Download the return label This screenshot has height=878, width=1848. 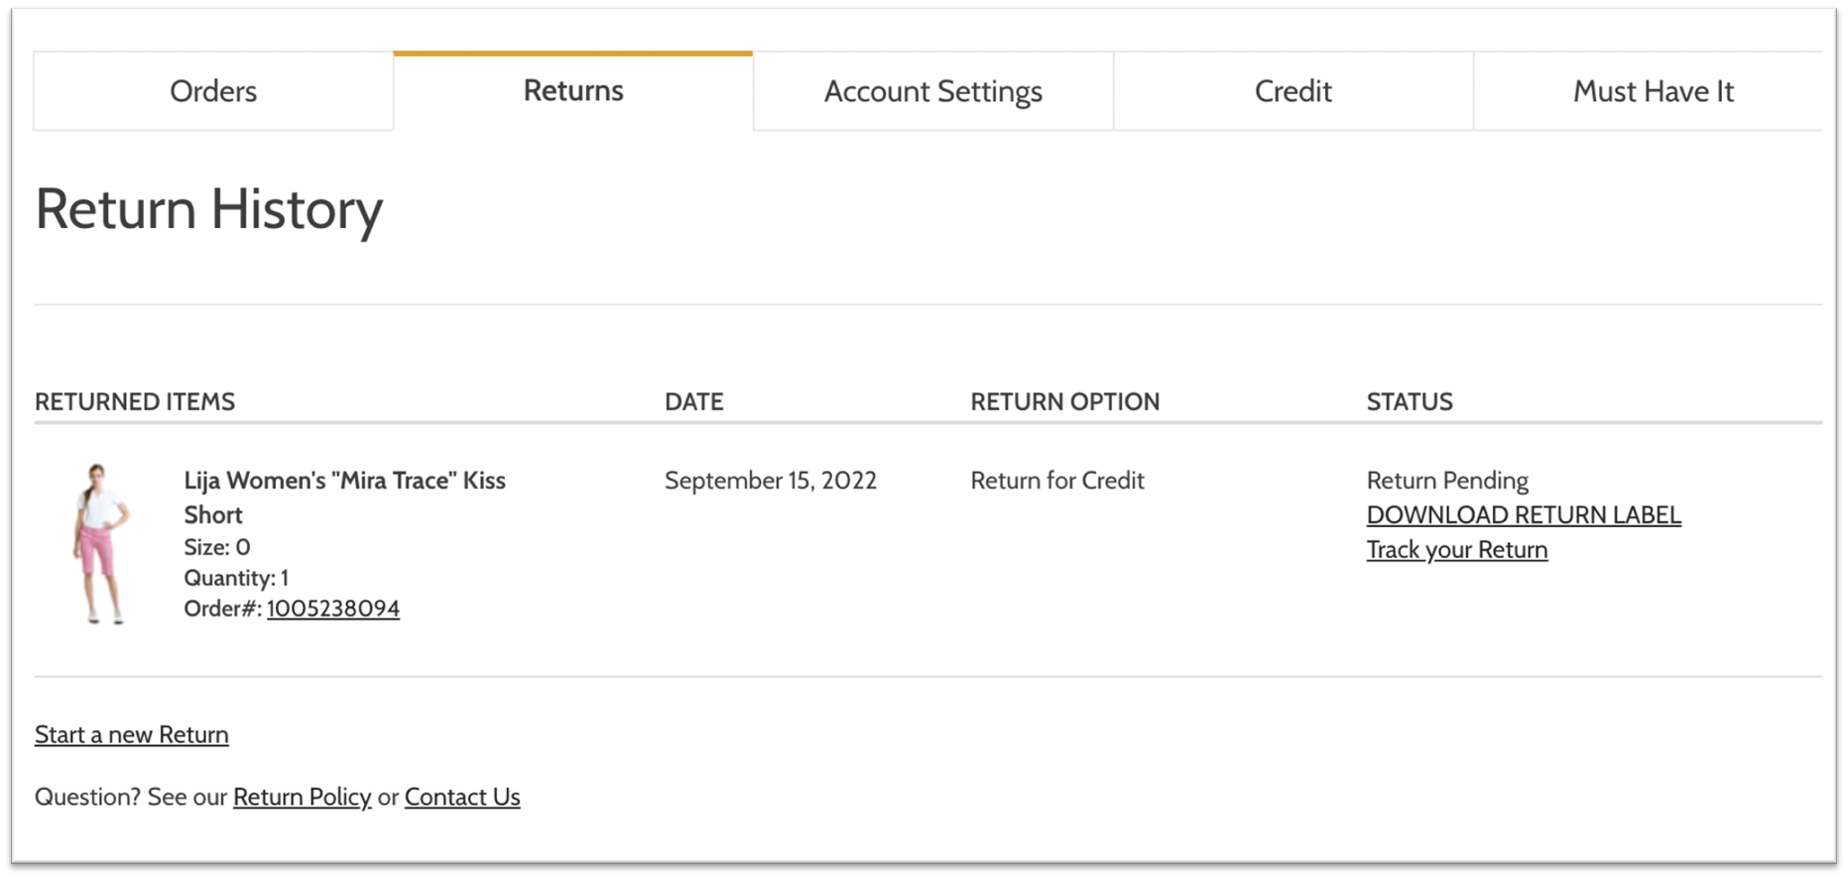click(x=1524, y=514)
